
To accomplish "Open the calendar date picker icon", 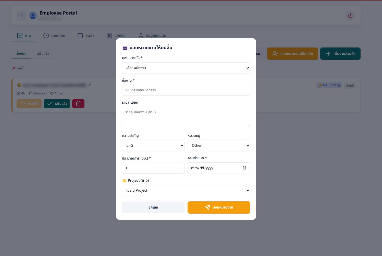I will pyautogui.click(x=244, y=168).
